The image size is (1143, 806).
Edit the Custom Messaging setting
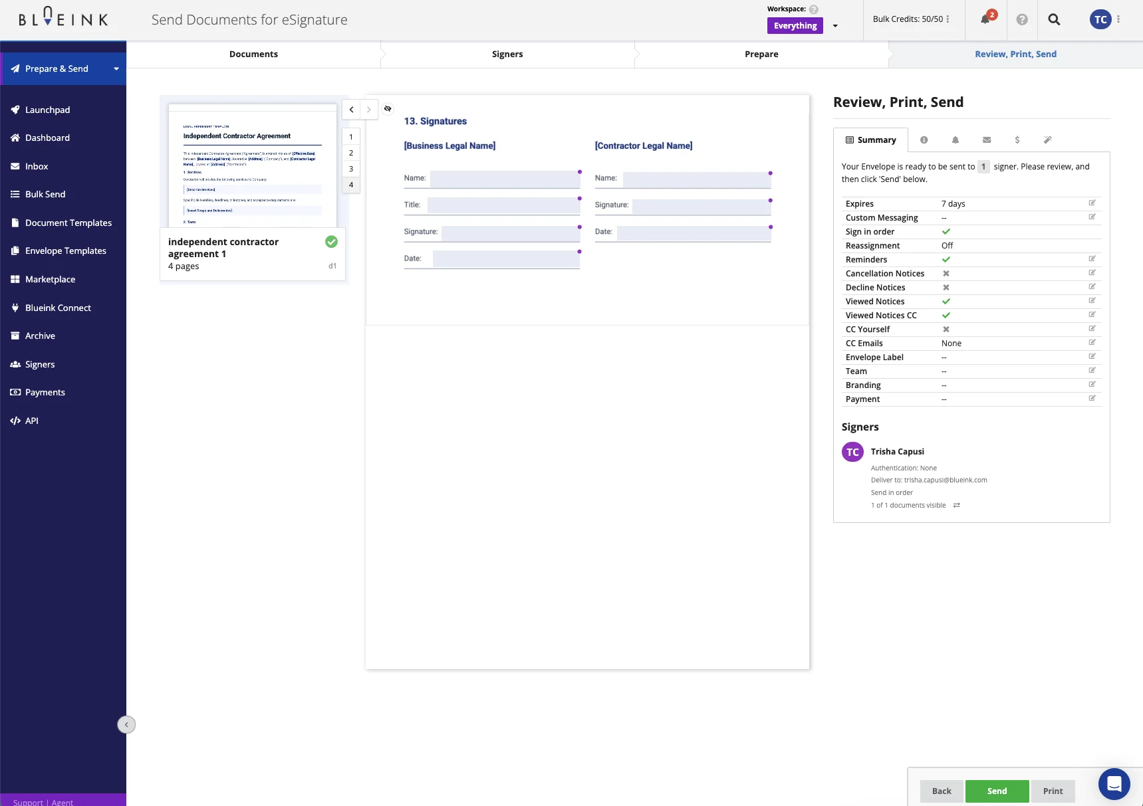tap(1092, 217)
